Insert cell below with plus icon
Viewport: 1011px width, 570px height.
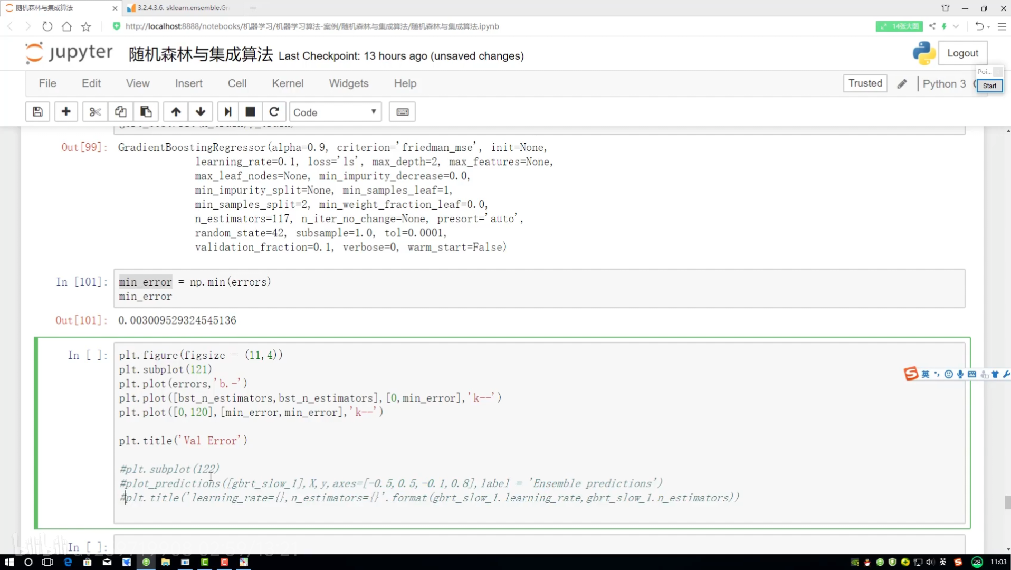click(66, 112)
